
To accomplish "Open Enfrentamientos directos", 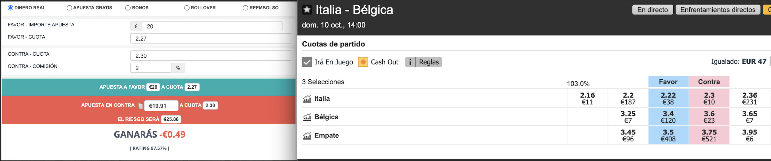I will tap(718, 10).
